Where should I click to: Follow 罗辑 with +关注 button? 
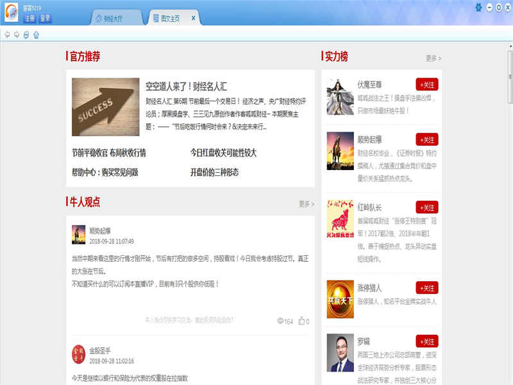pyautogui.click(x=427, y=341)
